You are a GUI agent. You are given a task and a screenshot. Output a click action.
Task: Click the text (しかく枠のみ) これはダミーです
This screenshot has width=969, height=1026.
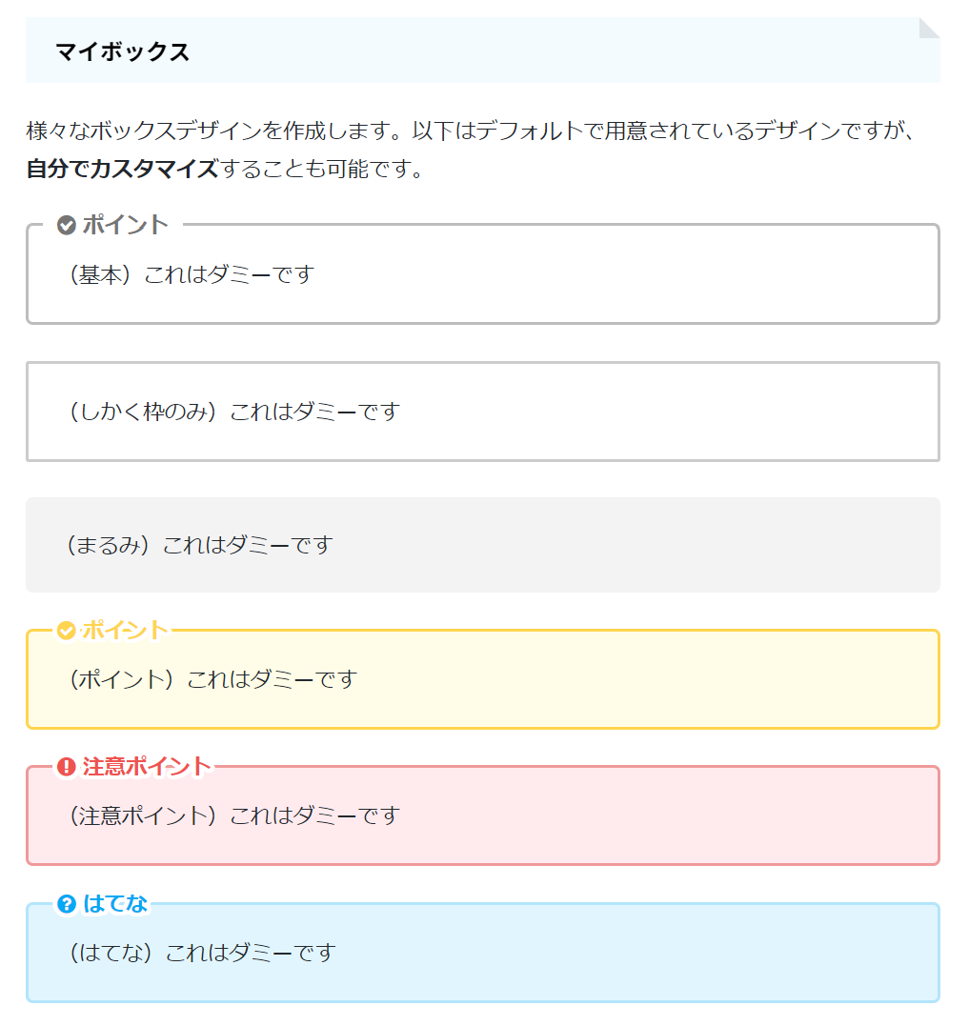235,412
